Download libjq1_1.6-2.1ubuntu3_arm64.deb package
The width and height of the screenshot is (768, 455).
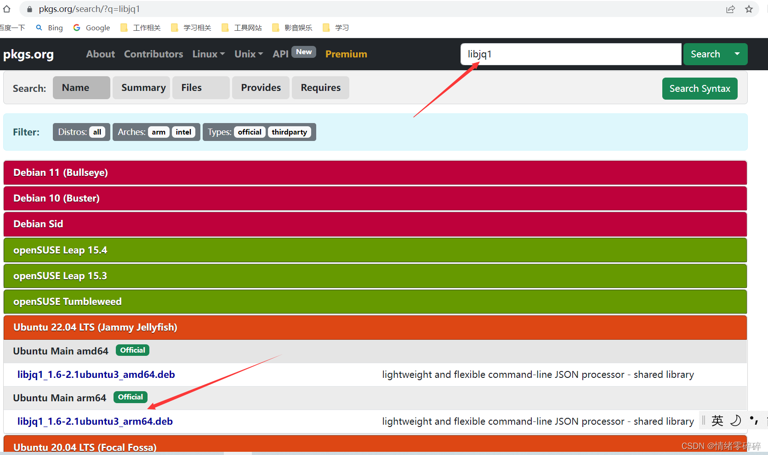95,421
